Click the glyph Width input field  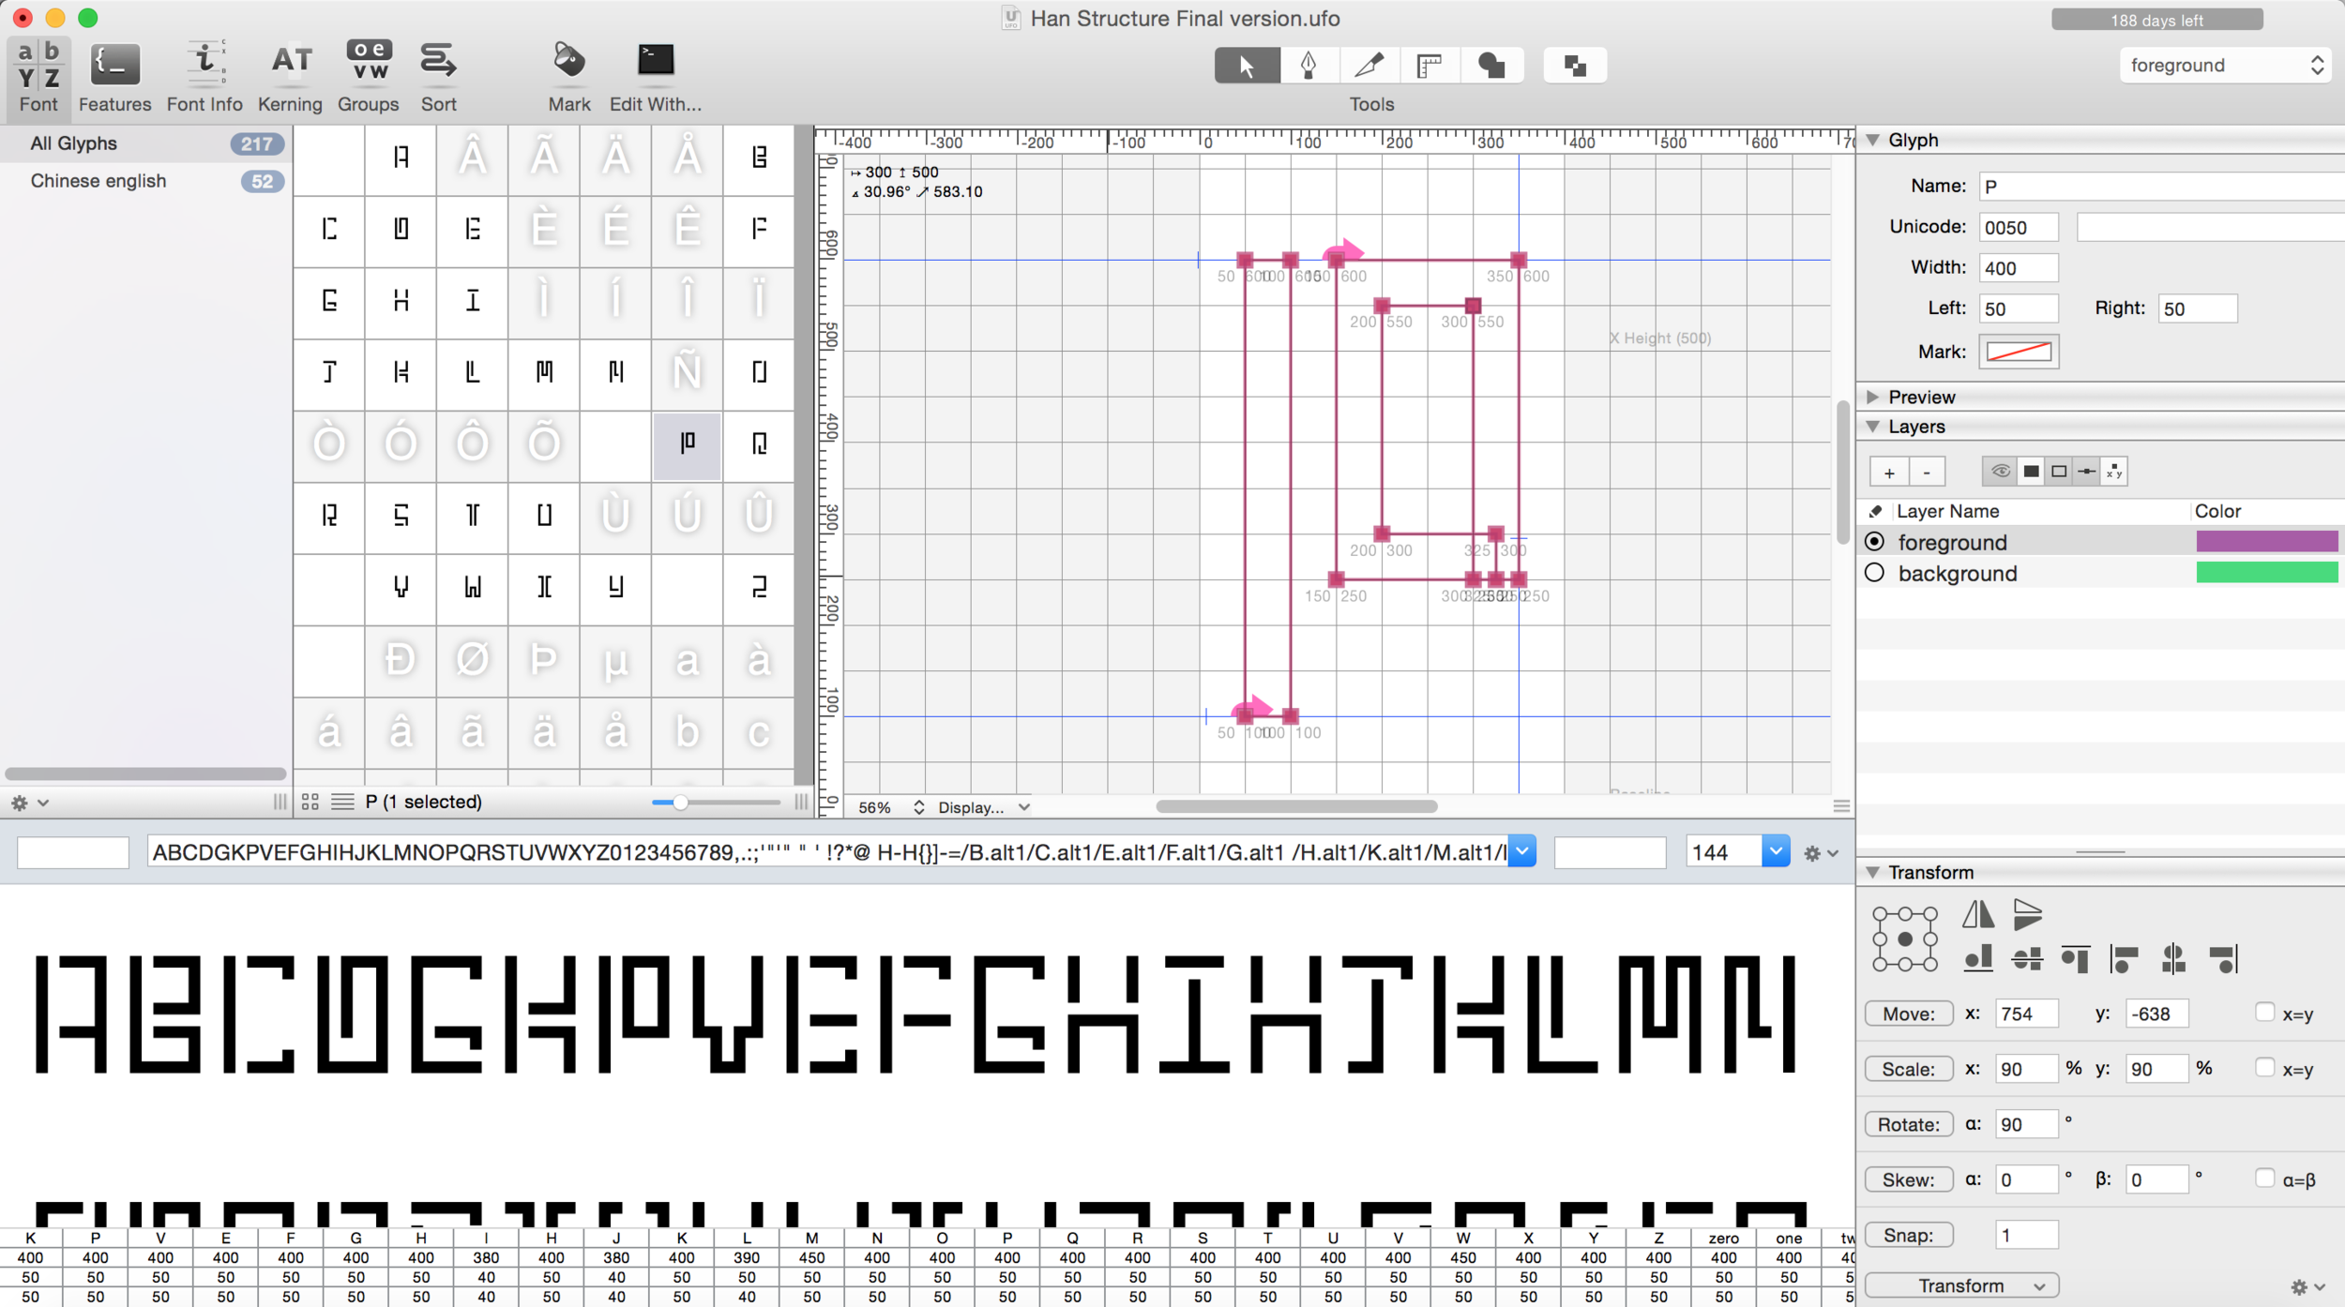(2019, 268)
